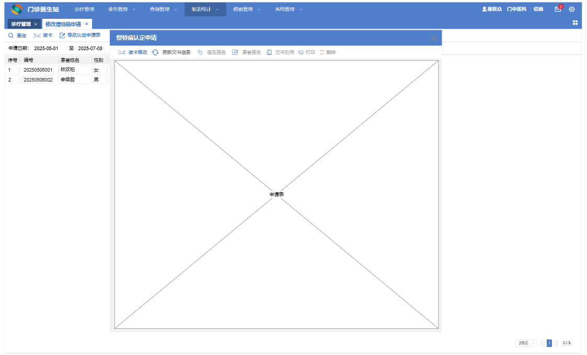
Task: Open the mail notifications icon with badge
Action: 558,8
